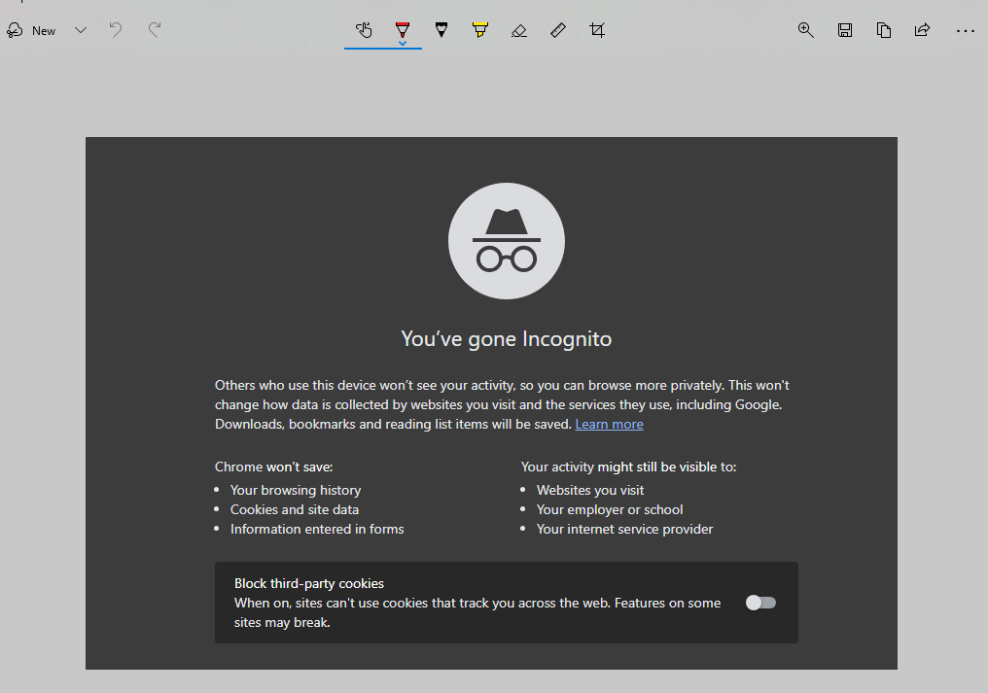Click the 'Chrome won't save:' label
Image resolution: width=988 pixels, height=693 pixels.
(x=274, y=467)
